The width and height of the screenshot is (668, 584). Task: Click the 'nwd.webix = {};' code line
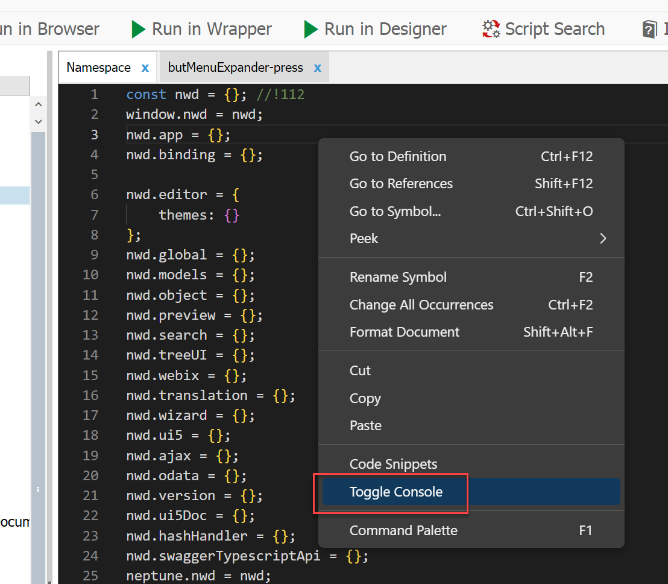click(186, 375)
